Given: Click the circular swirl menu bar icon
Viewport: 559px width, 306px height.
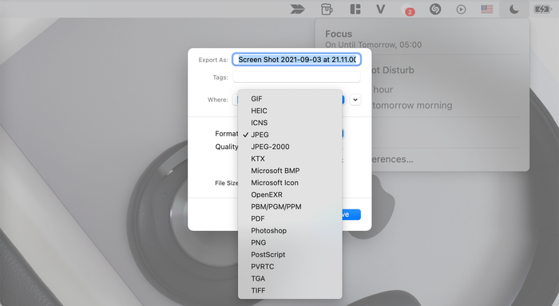Looking at the screenshot, I should tap(435, 10).
